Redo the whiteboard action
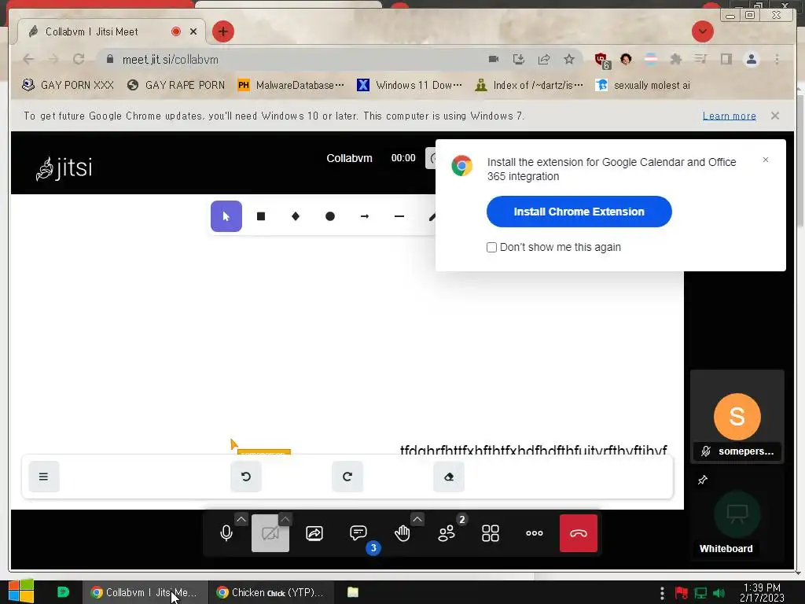 (x=347, y=477)
